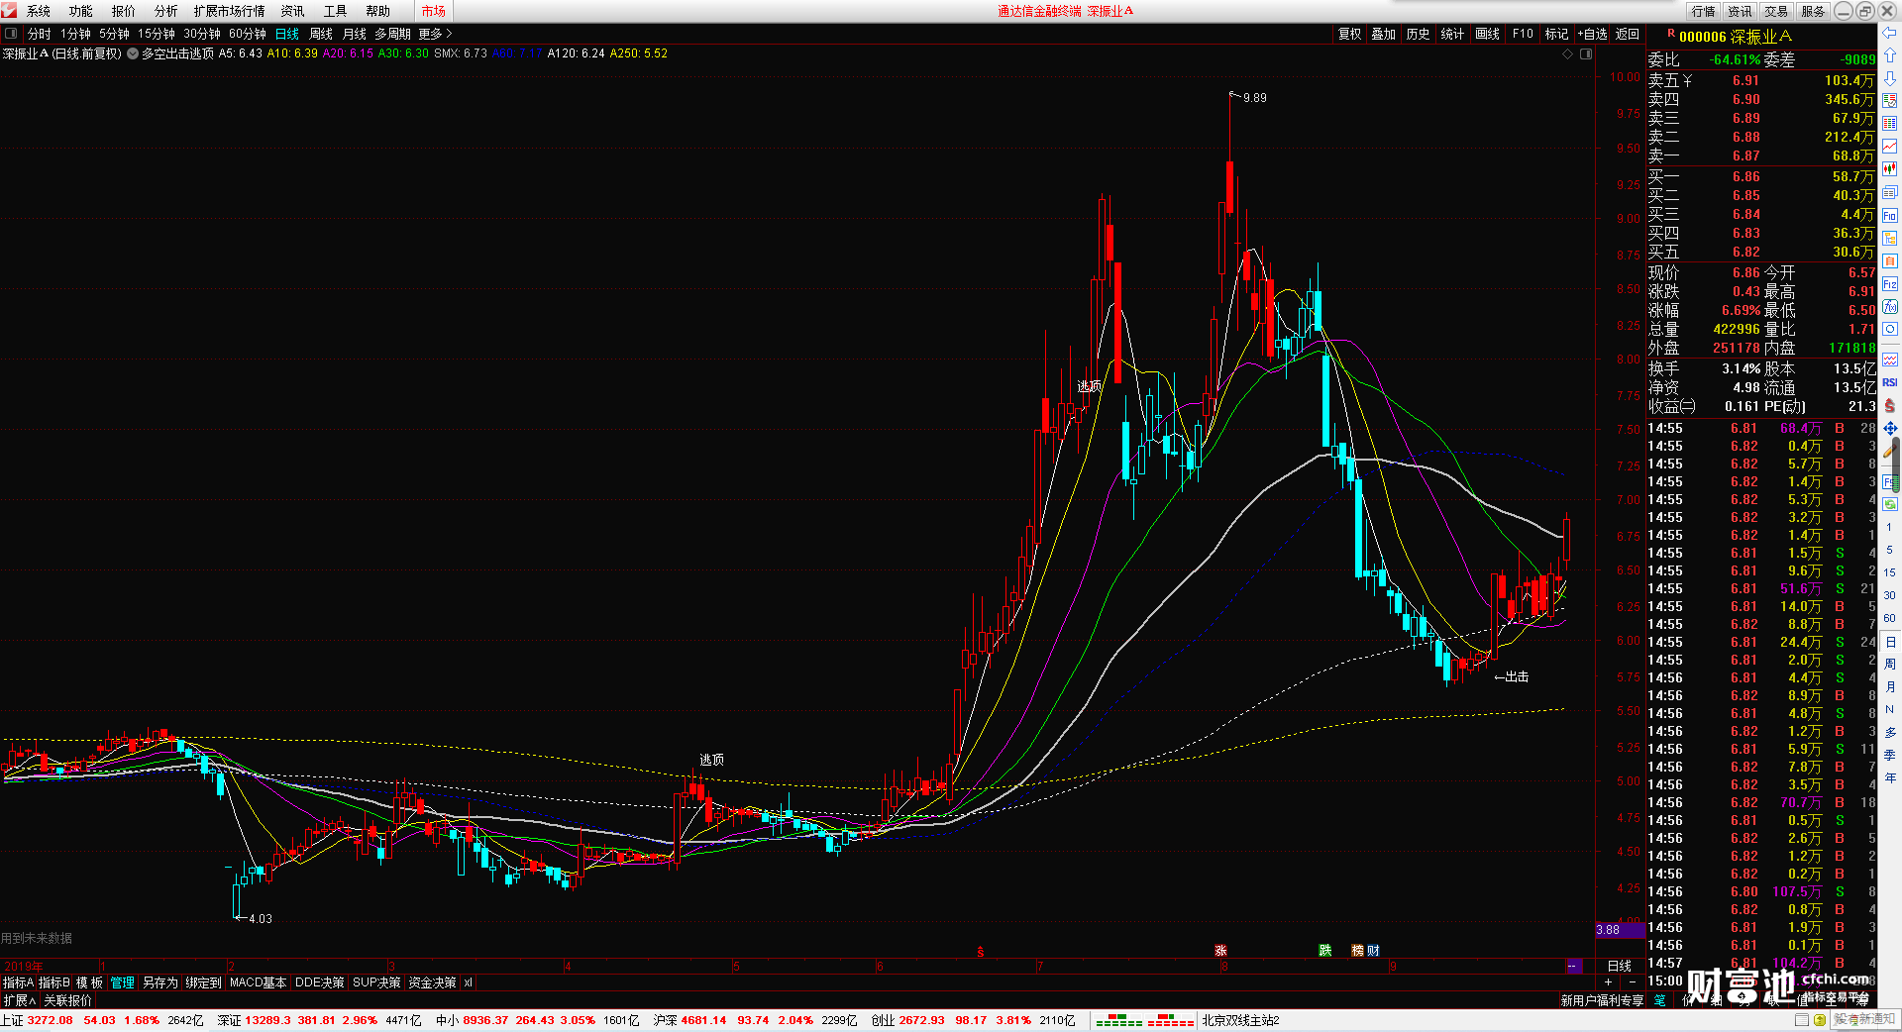Open the 分析 menu
This screenshot has width=1902, height=1032.
[x=166, y=11]
